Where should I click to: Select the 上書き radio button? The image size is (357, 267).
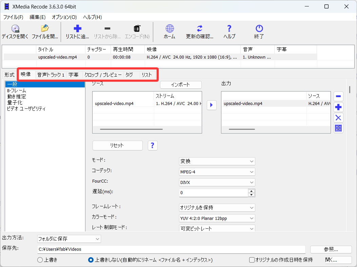40,260
